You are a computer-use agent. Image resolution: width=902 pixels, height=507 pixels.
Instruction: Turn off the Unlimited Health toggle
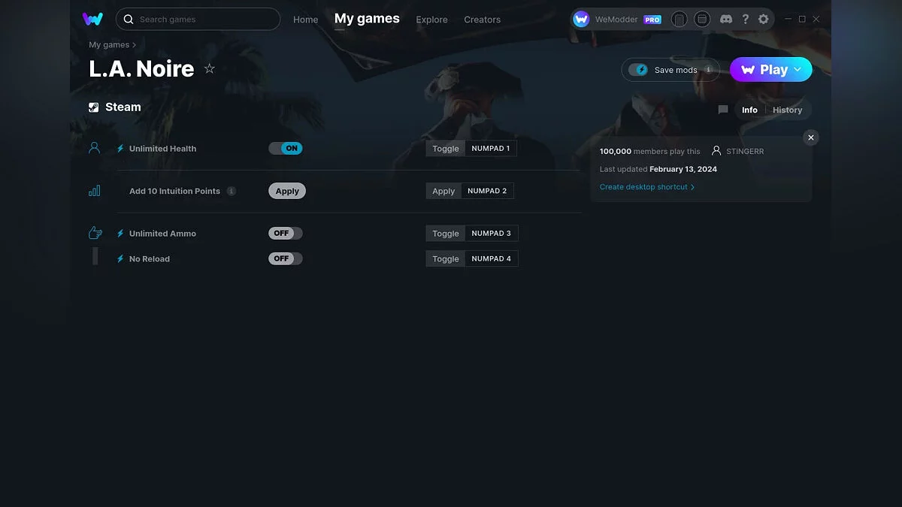(286, 149)
